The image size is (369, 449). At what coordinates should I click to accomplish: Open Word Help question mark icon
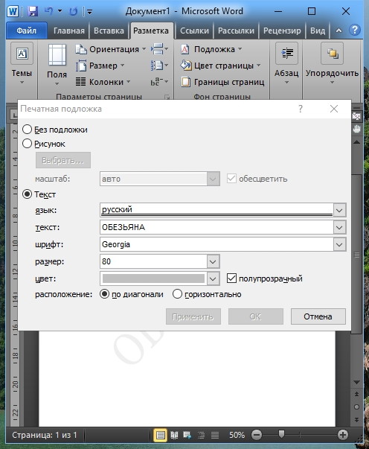coord(355,30)
